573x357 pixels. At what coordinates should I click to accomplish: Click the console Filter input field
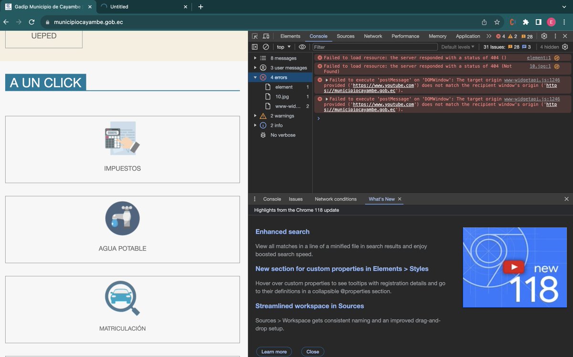tap(375, 47)
